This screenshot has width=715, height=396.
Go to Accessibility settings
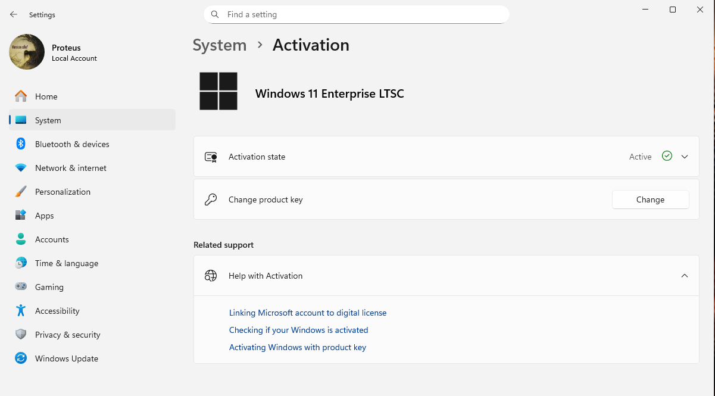tap(92, 311)
